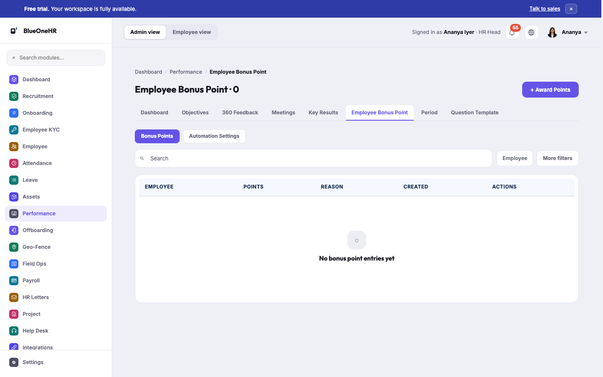
Task: Open the Attendance clock icon
Action: tap(14, 163)
